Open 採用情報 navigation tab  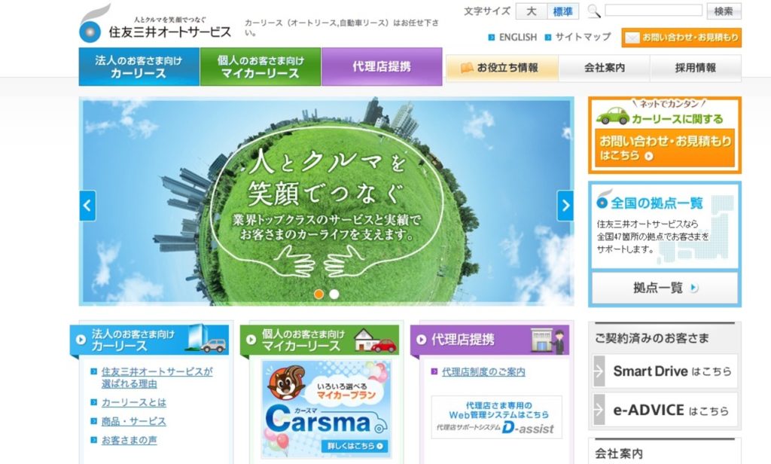(x=695, y=68)
